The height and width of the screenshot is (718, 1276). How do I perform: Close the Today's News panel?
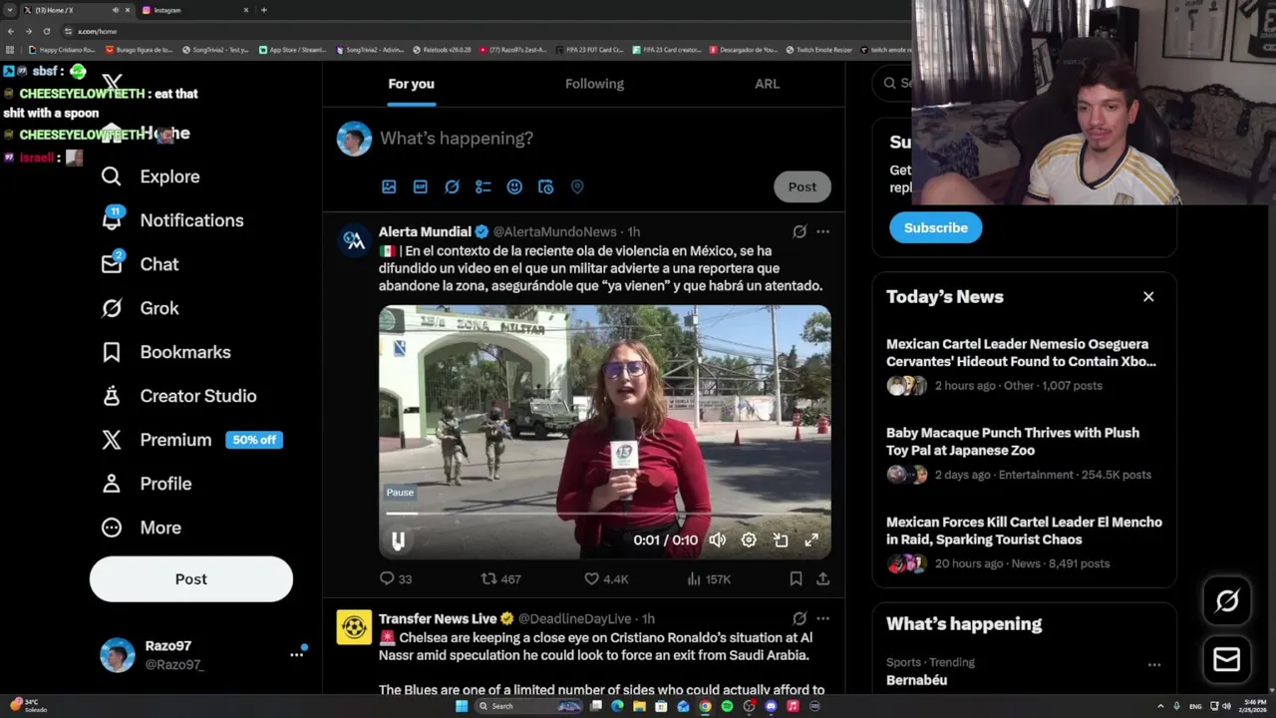point(1148,296)
